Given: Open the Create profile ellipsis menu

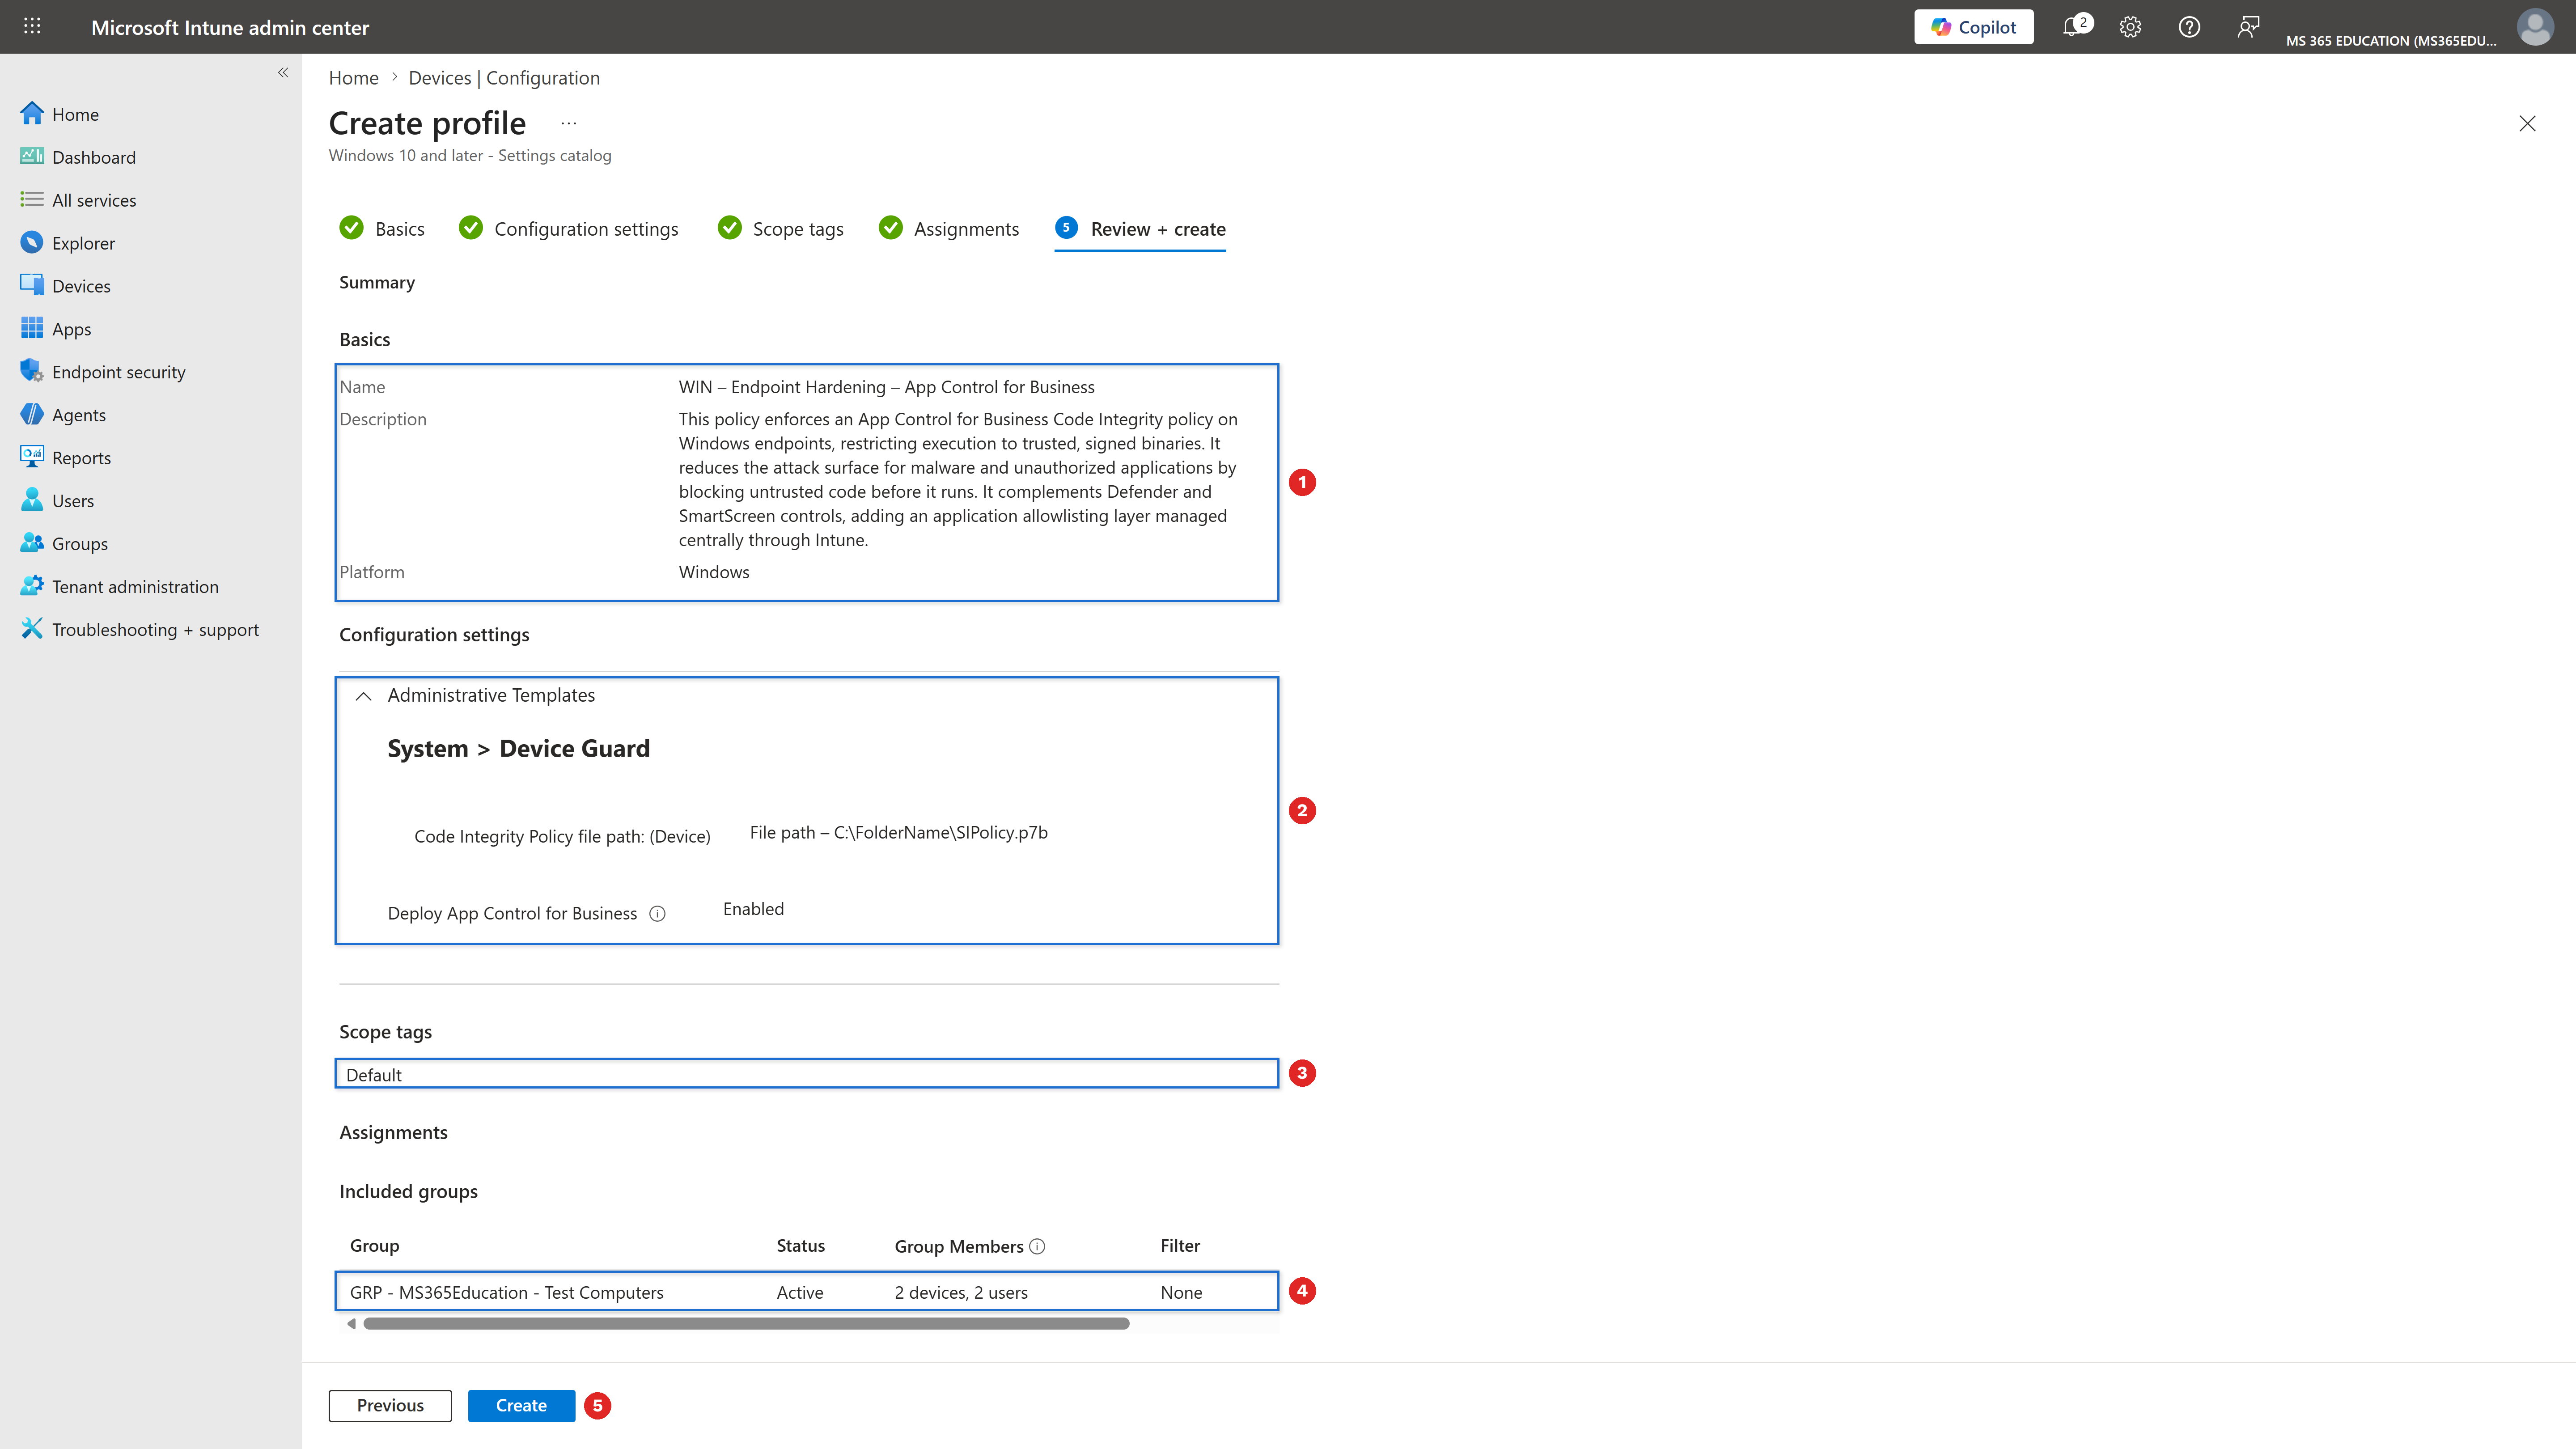Looking at the screenshot, I should pyautogui.click(x=568, y=123).
